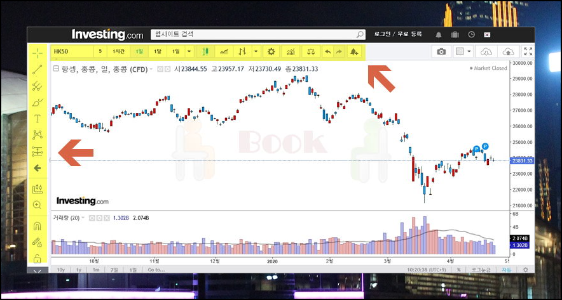
Task: Click the 23831.33 price label
Action: point(523,161)
